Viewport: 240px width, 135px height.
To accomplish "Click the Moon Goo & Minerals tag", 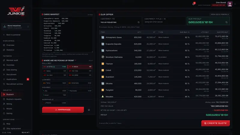I will (220, 14).
